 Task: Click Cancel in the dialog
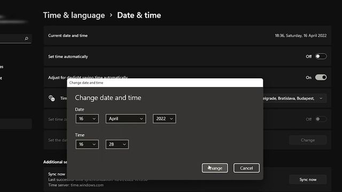246,168
